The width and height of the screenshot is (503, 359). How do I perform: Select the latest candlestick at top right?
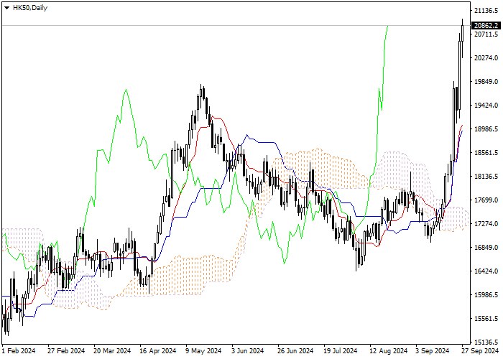coord(462,33)
